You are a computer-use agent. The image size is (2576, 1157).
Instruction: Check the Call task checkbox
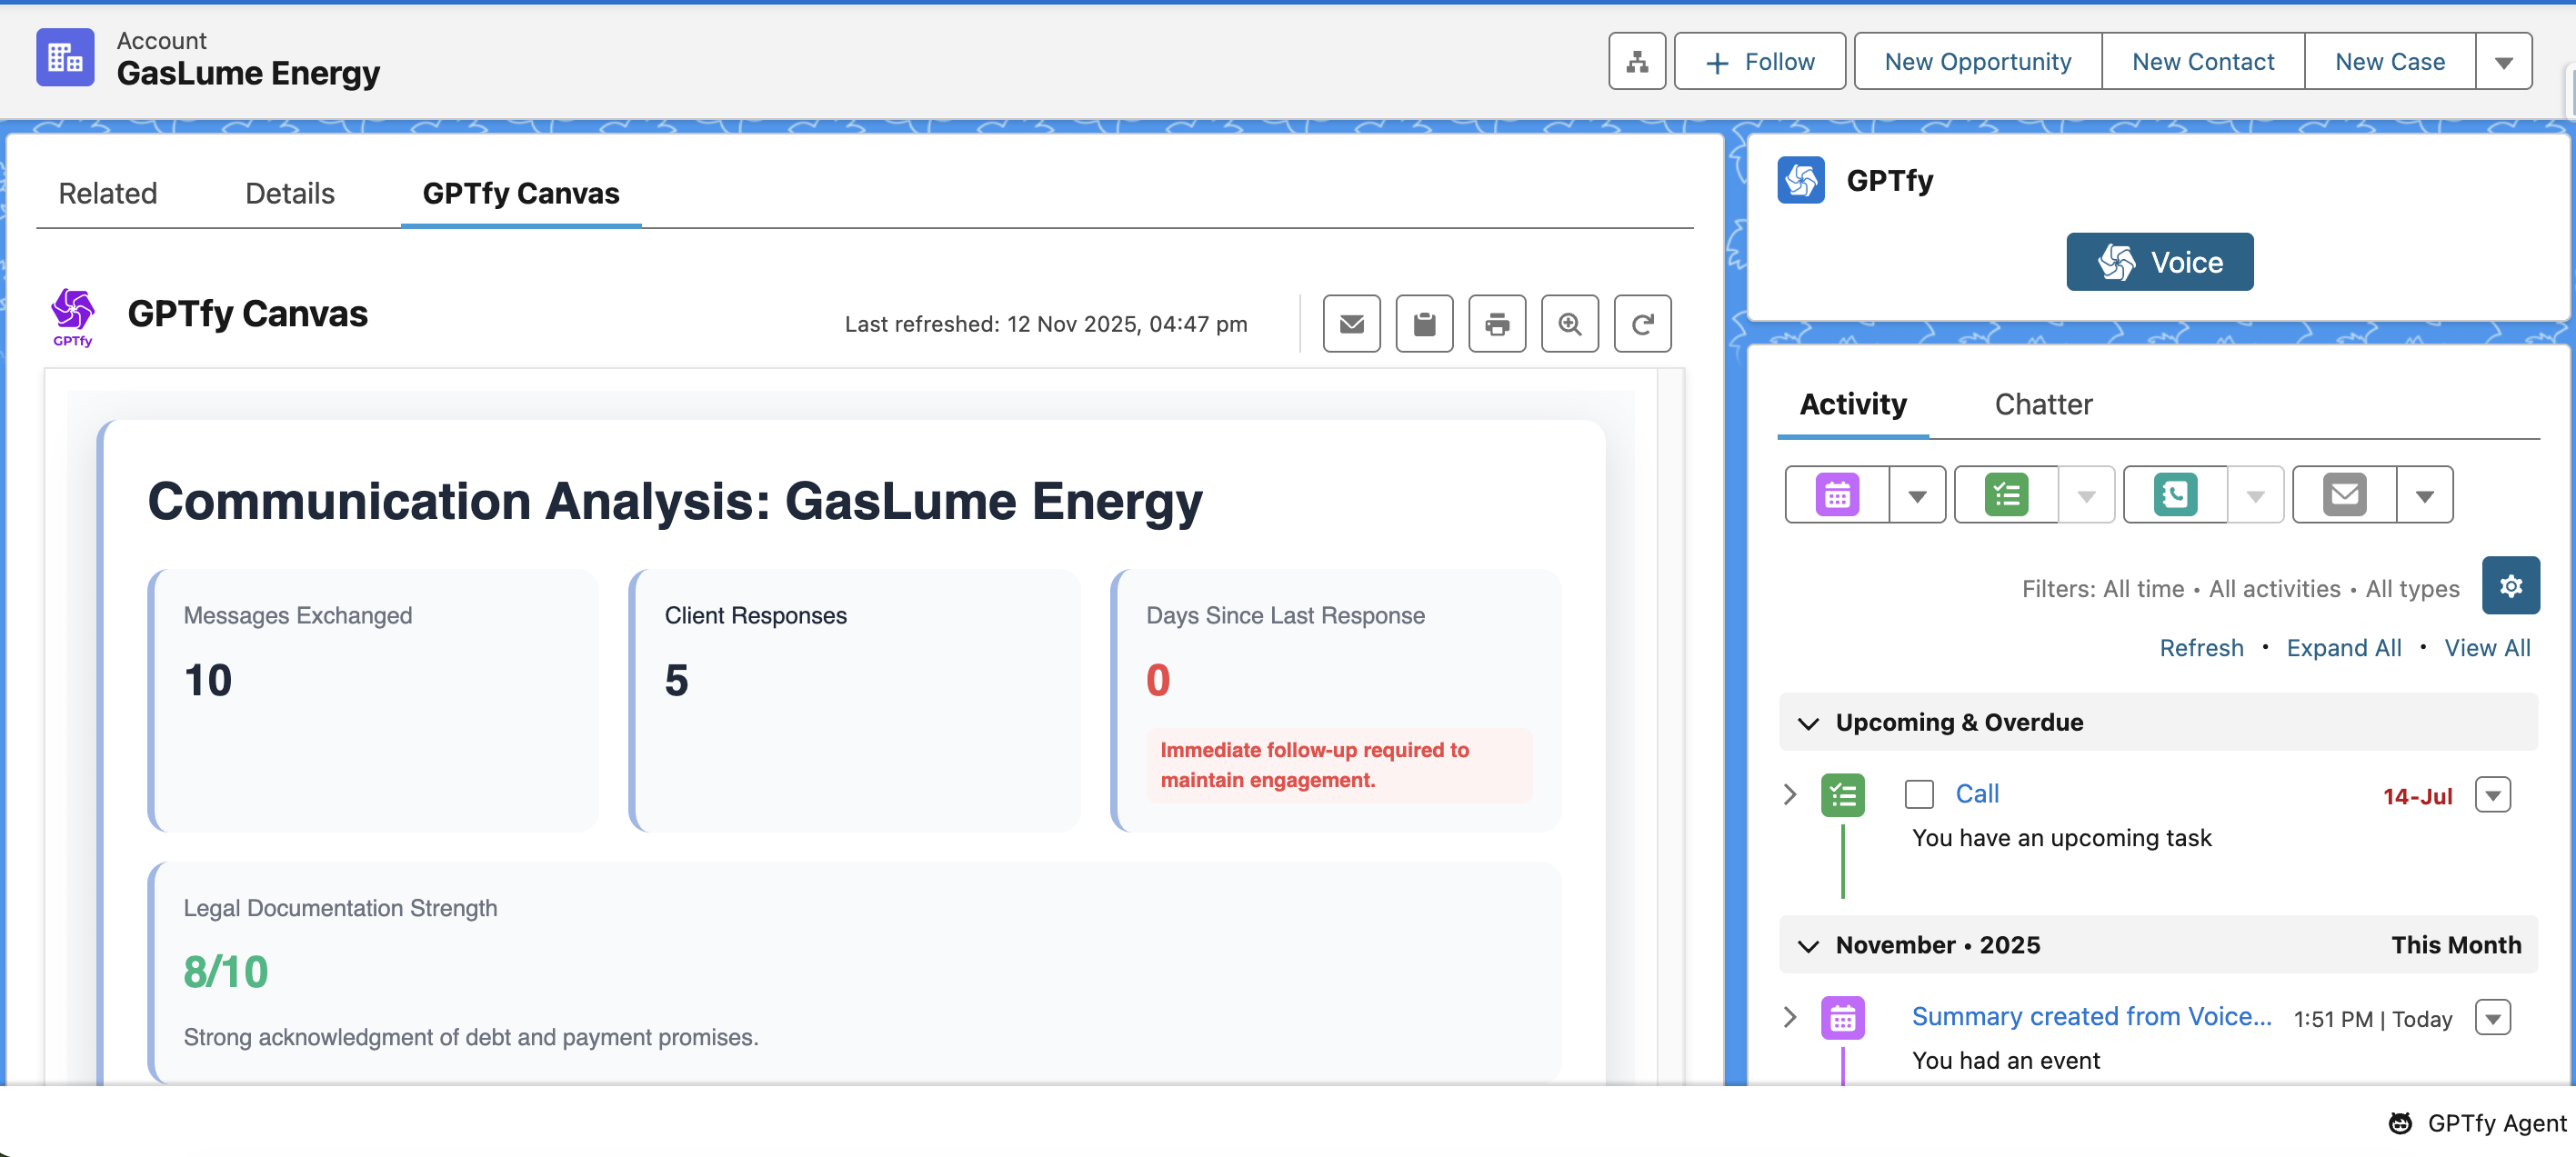pos(1918,794)
